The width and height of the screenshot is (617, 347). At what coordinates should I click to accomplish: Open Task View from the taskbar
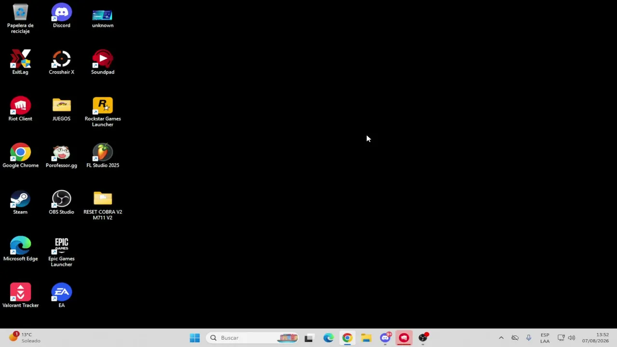click(x=308, y=338)
